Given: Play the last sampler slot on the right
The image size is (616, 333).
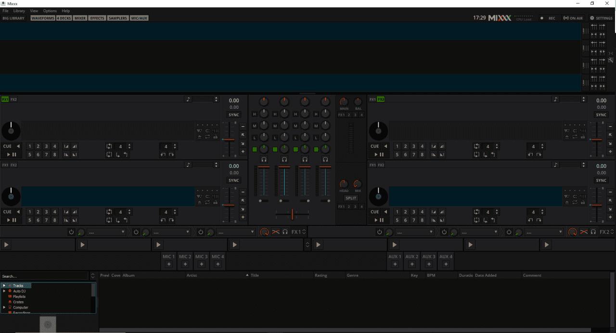Looking at the screenshot, I should [x=547, y=245].
